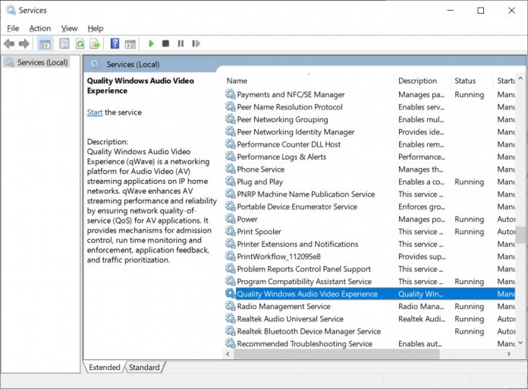Toggle the Show/Hide Console Tree icon
Viewport: 528px width, 389px height.
[x=45, y=44]
